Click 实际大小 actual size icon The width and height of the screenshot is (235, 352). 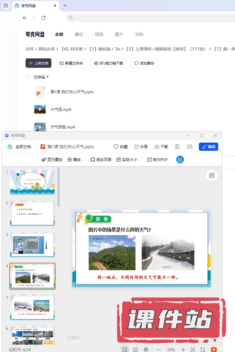tap(127, 160)
